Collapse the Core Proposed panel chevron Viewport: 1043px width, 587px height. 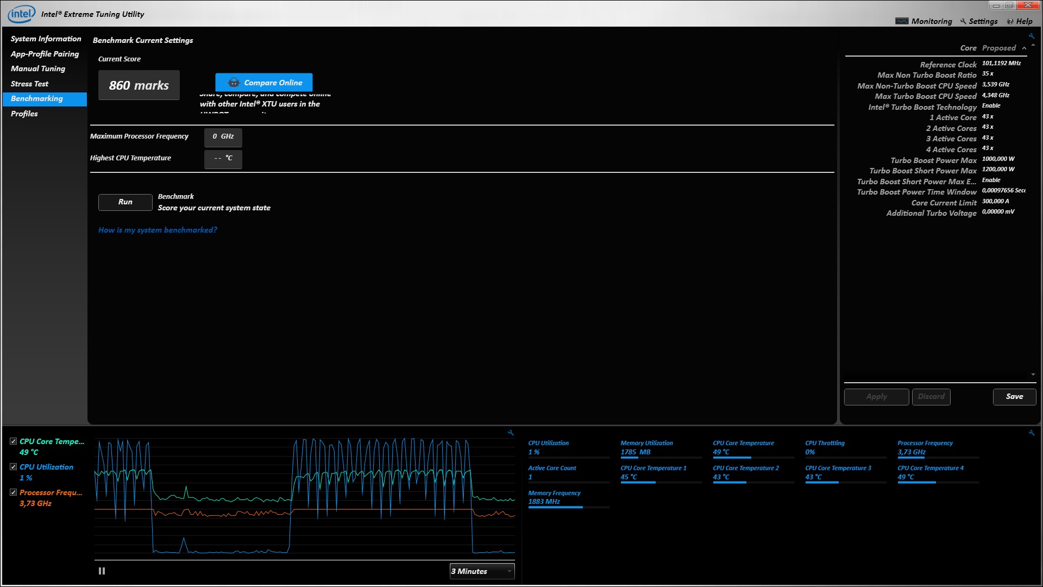pos(1024,48)
